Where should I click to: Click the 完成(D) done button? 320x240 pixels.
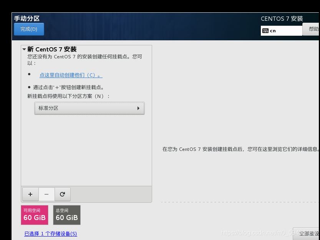tap(29, 29)
